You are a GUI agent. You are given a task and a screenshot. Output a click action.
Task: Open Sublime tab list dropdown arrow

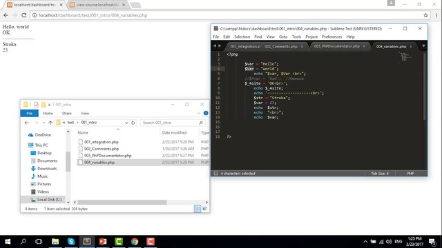pos(423,46)
